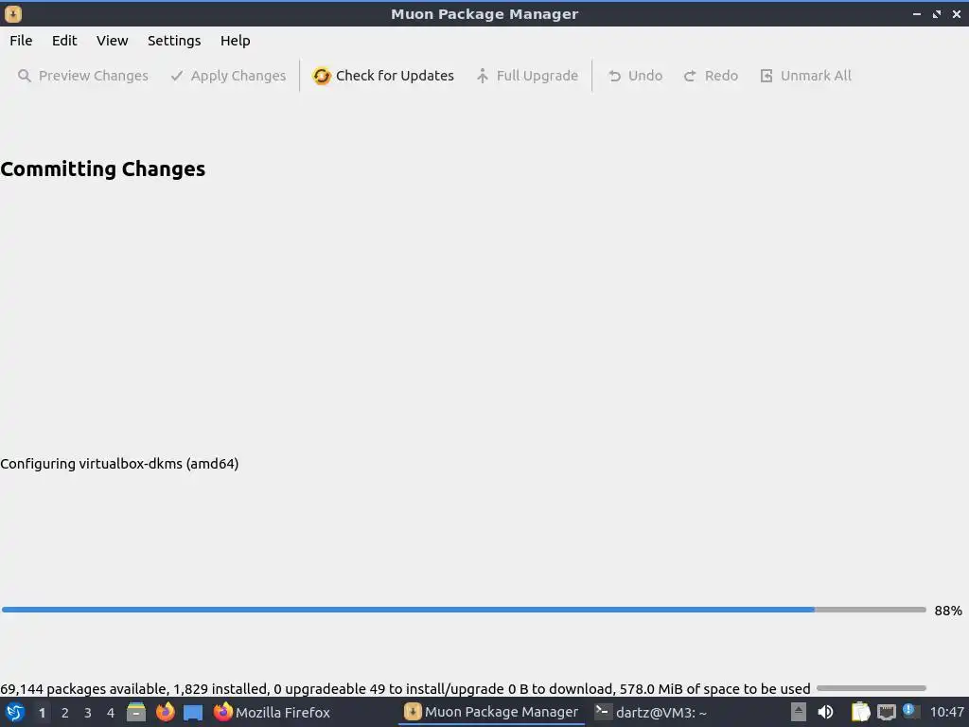Click the Redo toolbar button
This screenshot has width=969, height=727.
[x=711, y=76]
